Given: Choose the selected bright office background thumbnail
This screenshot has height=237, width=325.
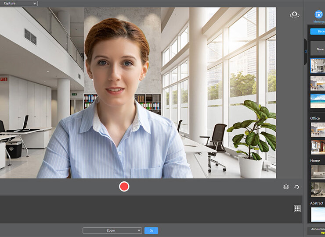Looking at the screenshot, I should (x=318, y=66).
